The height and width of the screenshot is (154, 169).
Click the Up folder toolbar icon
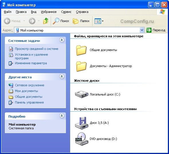coord(46,21)
